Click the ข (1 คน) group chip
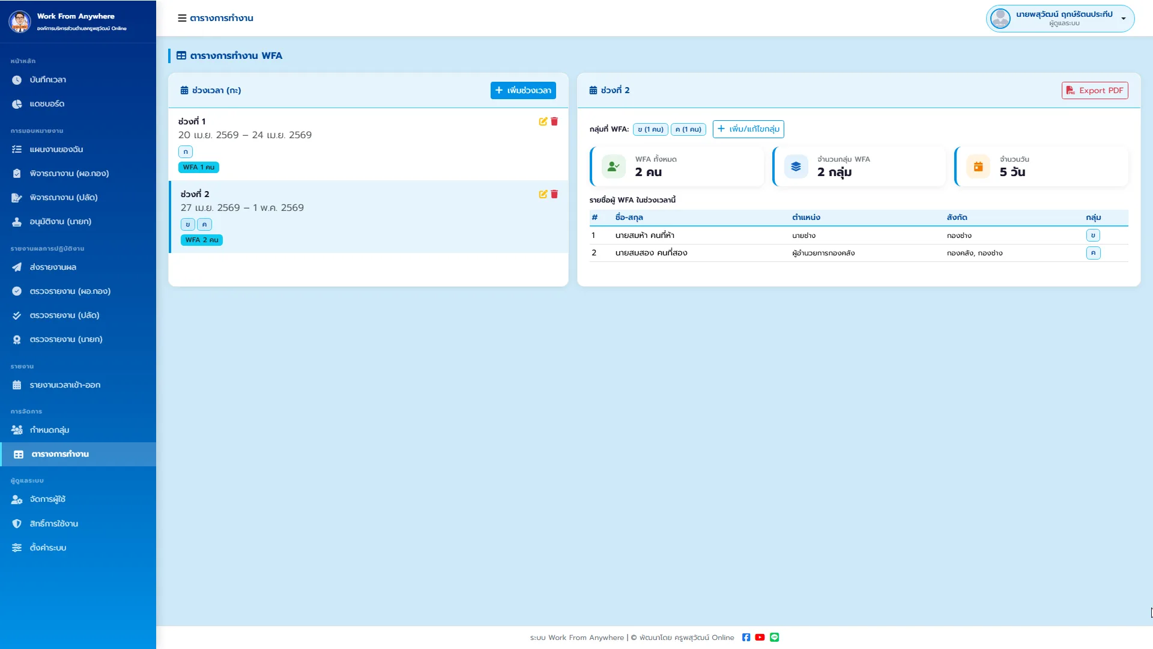The height and width of the screenshot is (649, 1153). click(650, 129)
